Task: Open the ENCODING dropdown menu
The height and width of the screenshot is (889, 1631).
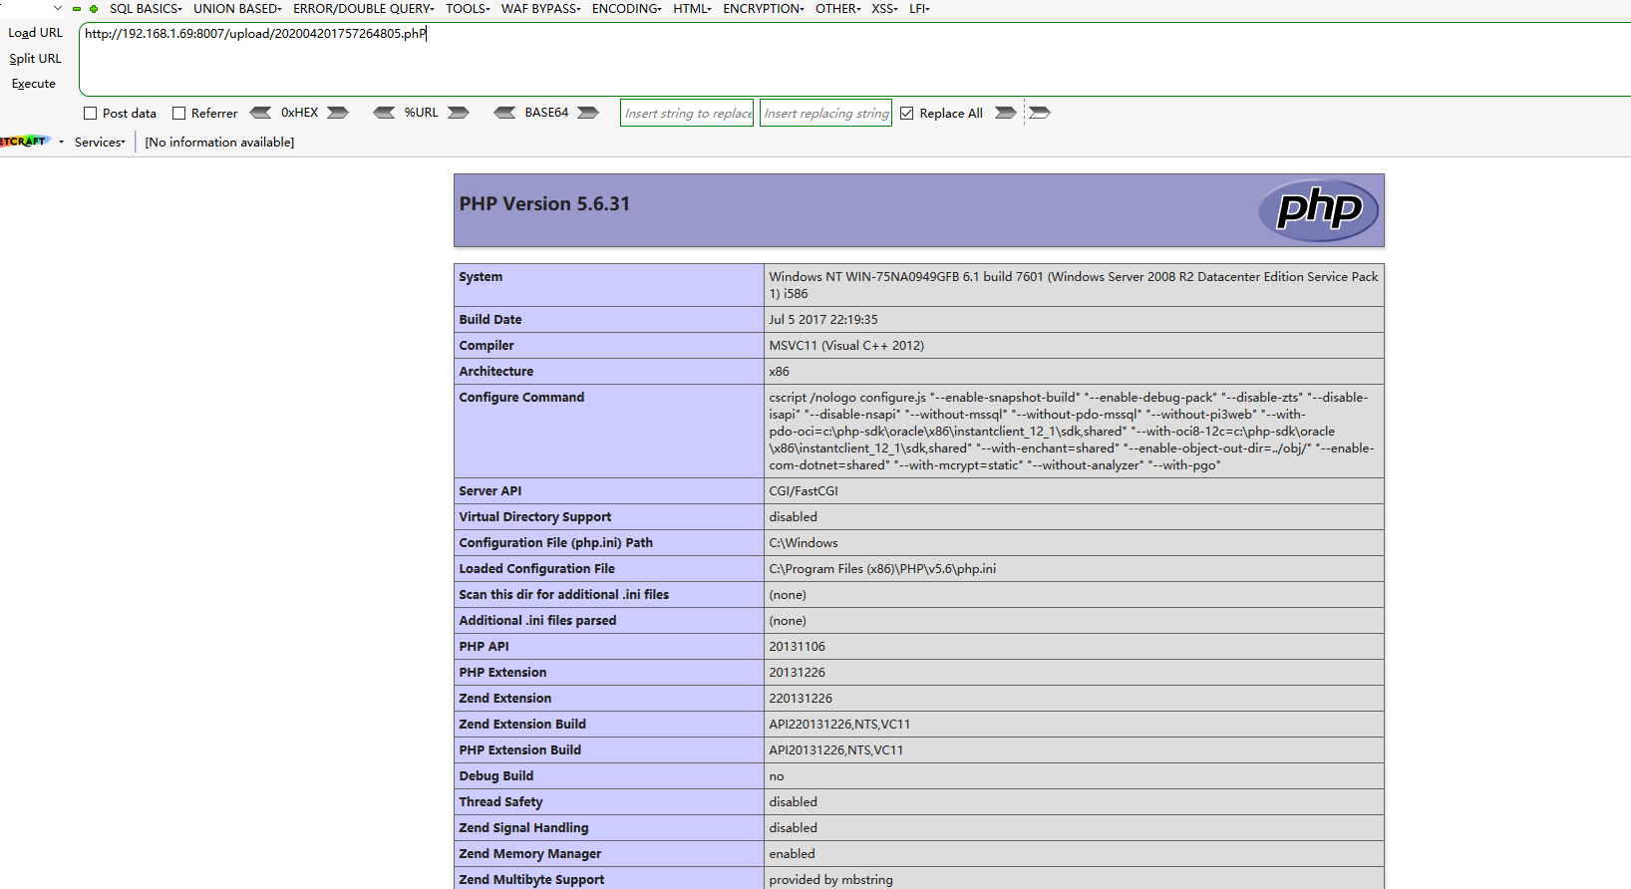Action: pos(626,9)
